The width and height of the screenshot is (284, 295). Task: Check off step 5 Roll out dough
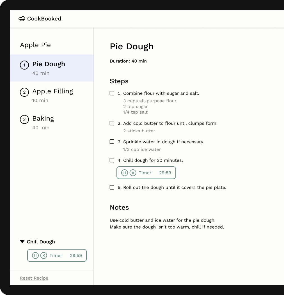[x=112, y=187]
